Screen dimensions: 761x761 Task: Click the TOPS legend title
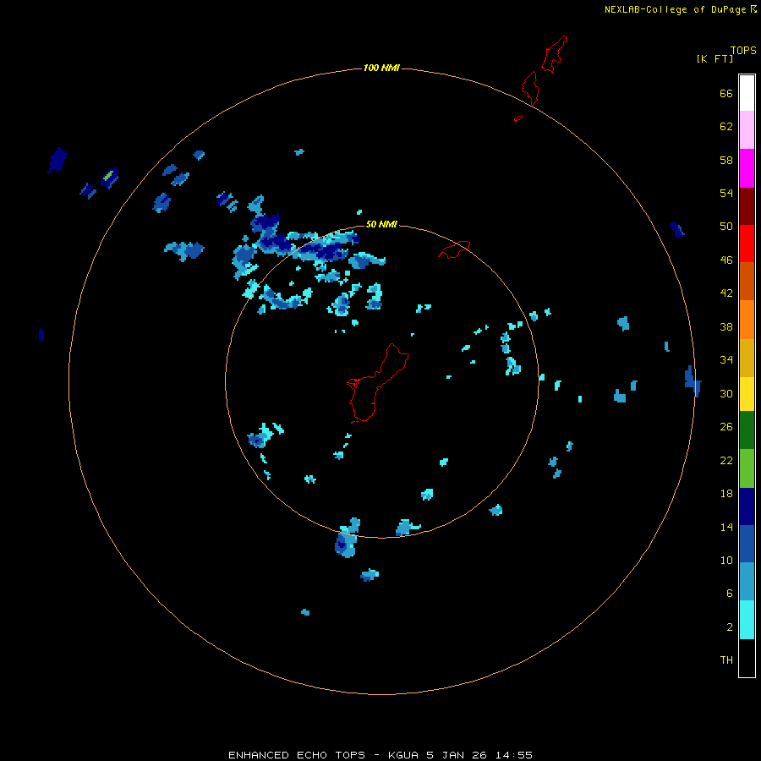pyautogui.click(x=743, y=50)
